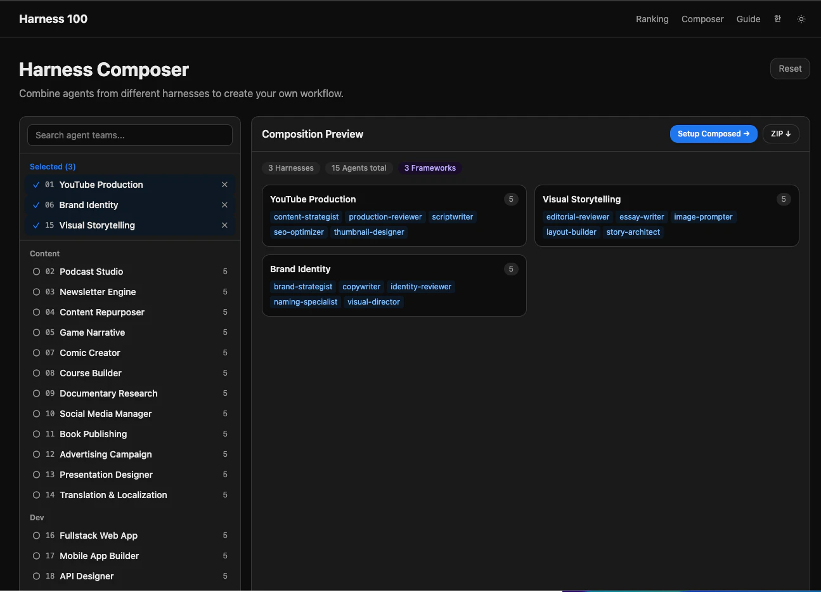This screenshot has height=592, width=821.
Task: Add Presentation Designer to the composition
Action: click(130, 475)
